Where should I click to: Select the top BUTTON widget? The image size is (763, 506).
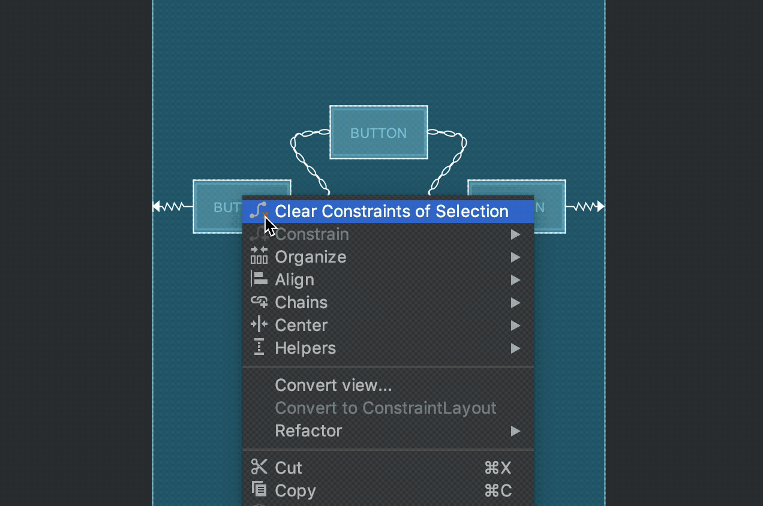point(379,132)
